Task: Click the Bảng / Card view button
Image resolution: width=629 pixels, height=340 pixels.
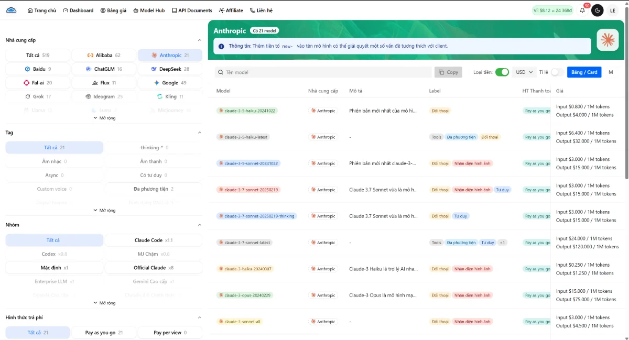Action: coord(584,72)
